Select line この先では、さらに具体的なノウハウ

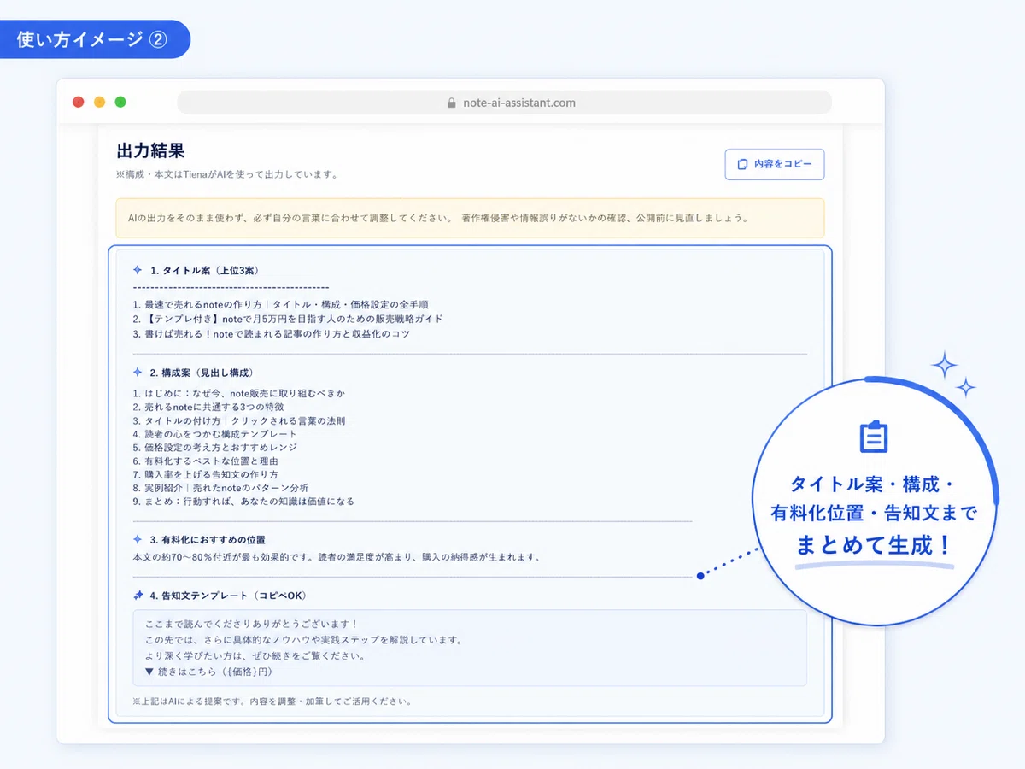(305, 640)
